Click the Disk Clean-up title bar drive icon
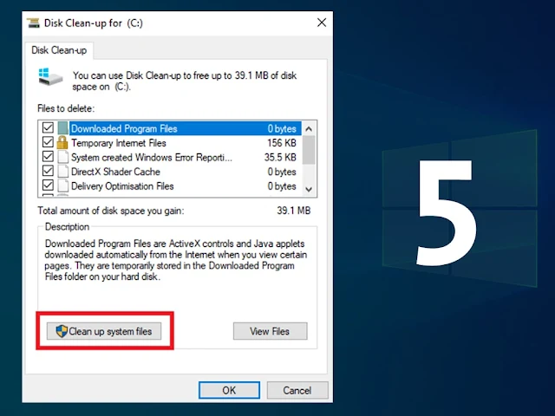Image resolution: width=555 pixels, height=416 pixels. (x=33, y=23)
